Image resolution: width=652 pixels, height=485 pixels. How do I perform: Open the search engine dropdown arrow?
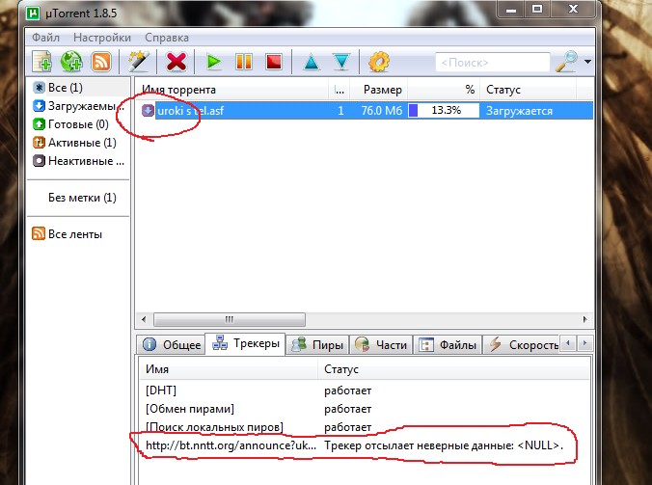587,62
